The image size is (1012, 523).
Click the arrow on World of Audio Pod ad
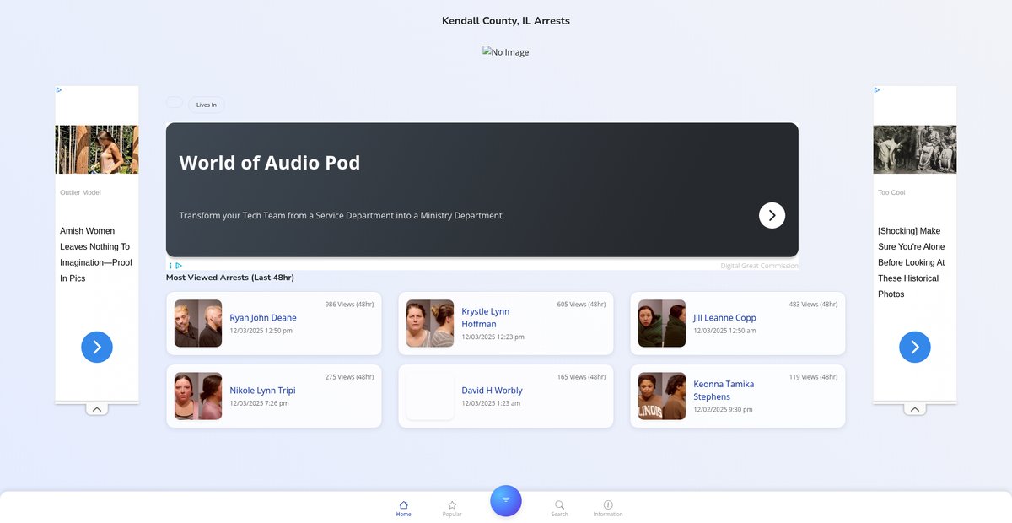[772, 215]
